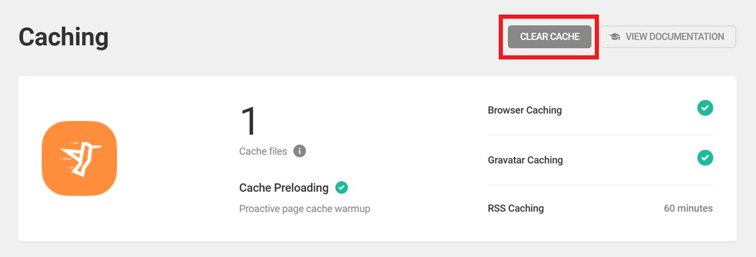Click the Proactive page cache warmup description

(304, 209)
